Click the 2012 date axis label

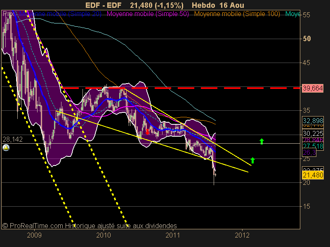[x=242, y=235]
